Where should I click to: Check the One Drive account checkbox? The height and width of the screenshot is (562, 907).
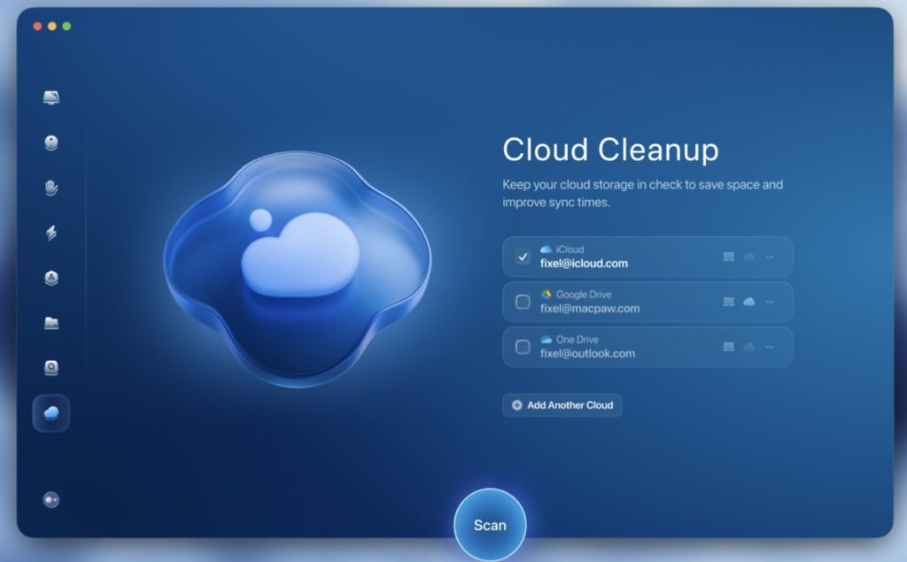523,346
